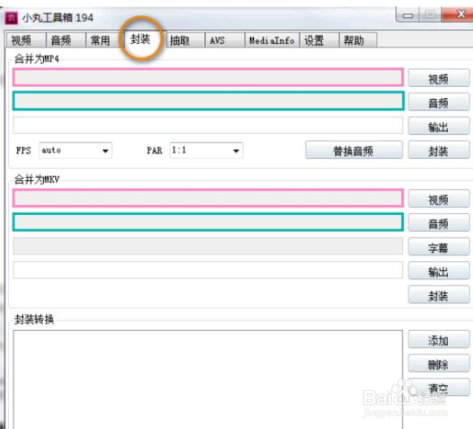Browse 视频 file for MKV merge
Screen dimensions: 473x429
[439, 199]
